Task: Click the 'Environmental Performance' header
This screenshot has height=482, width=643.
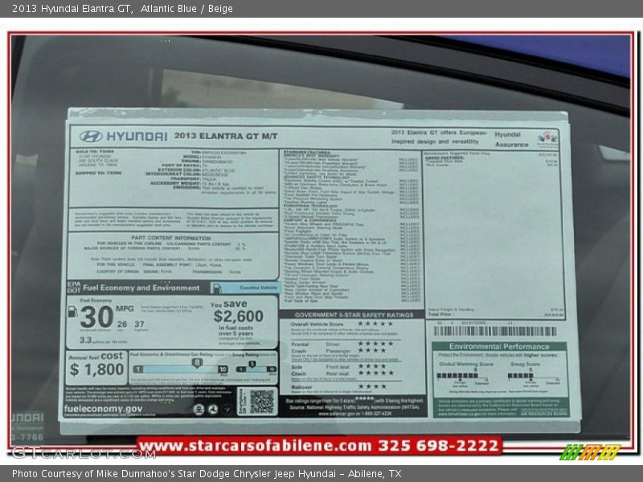Action: [499, 346]
